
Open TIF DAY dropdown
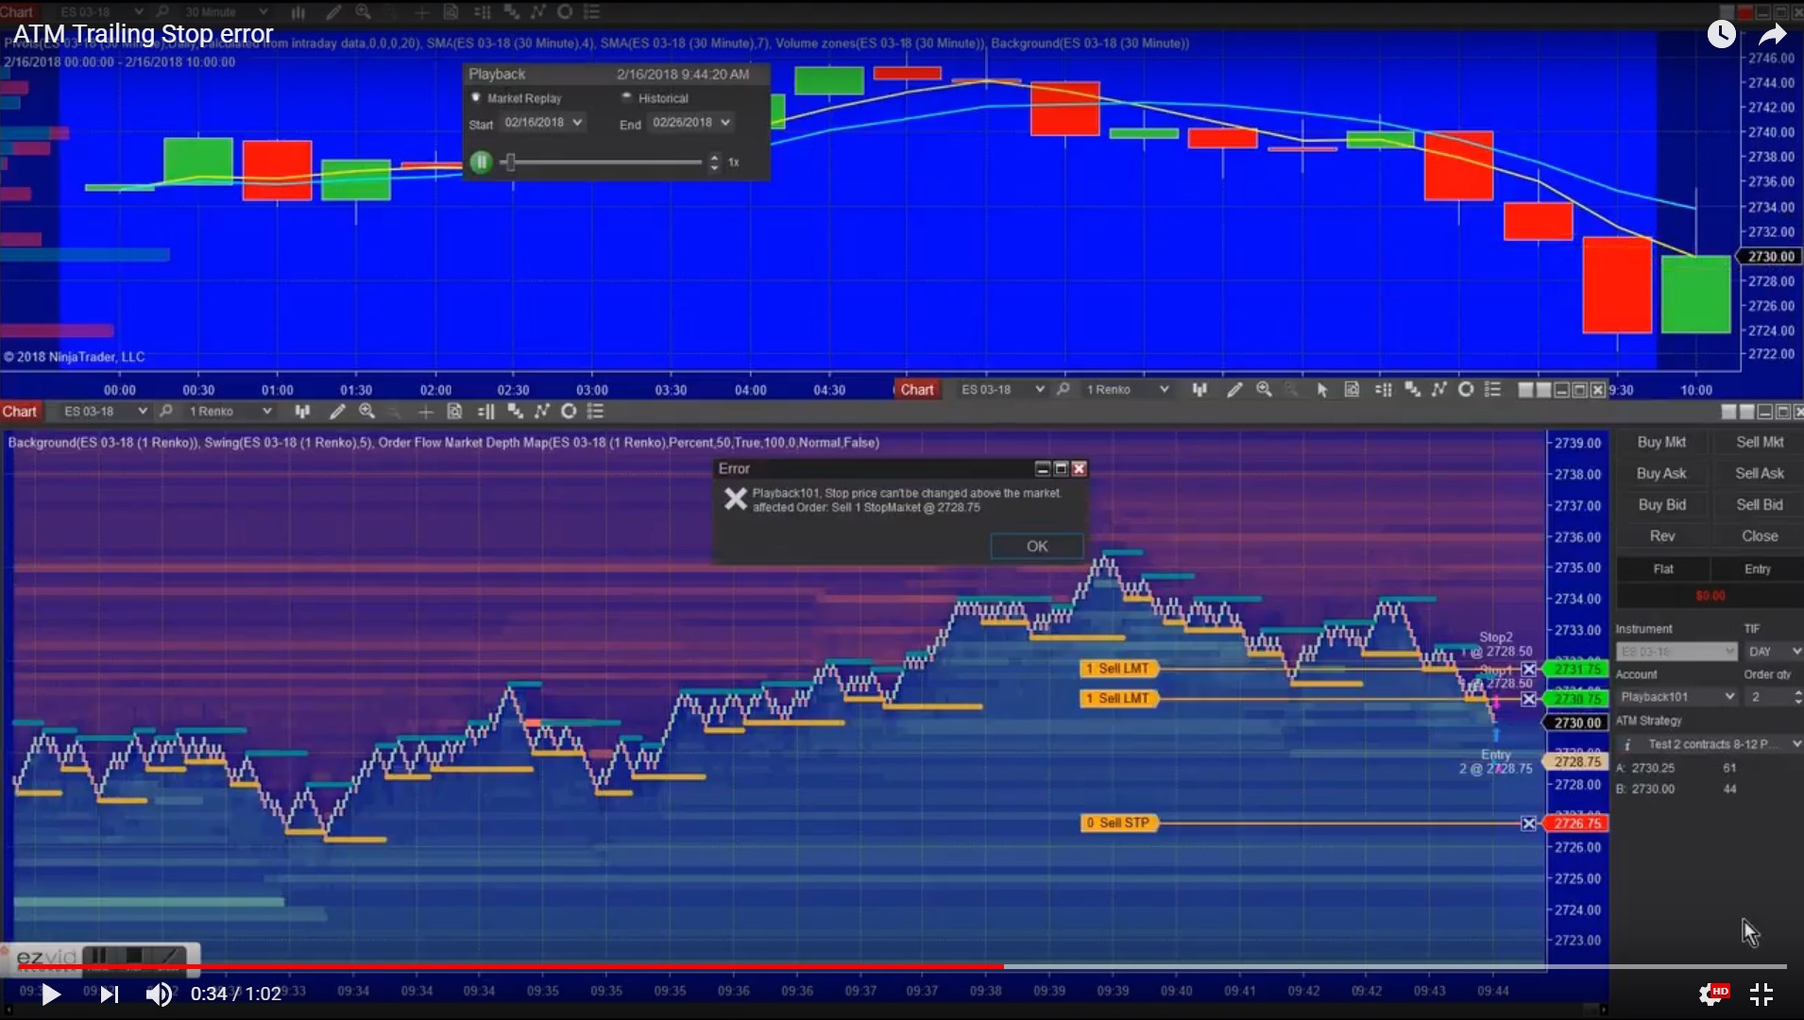click(x=1774, y=652)
